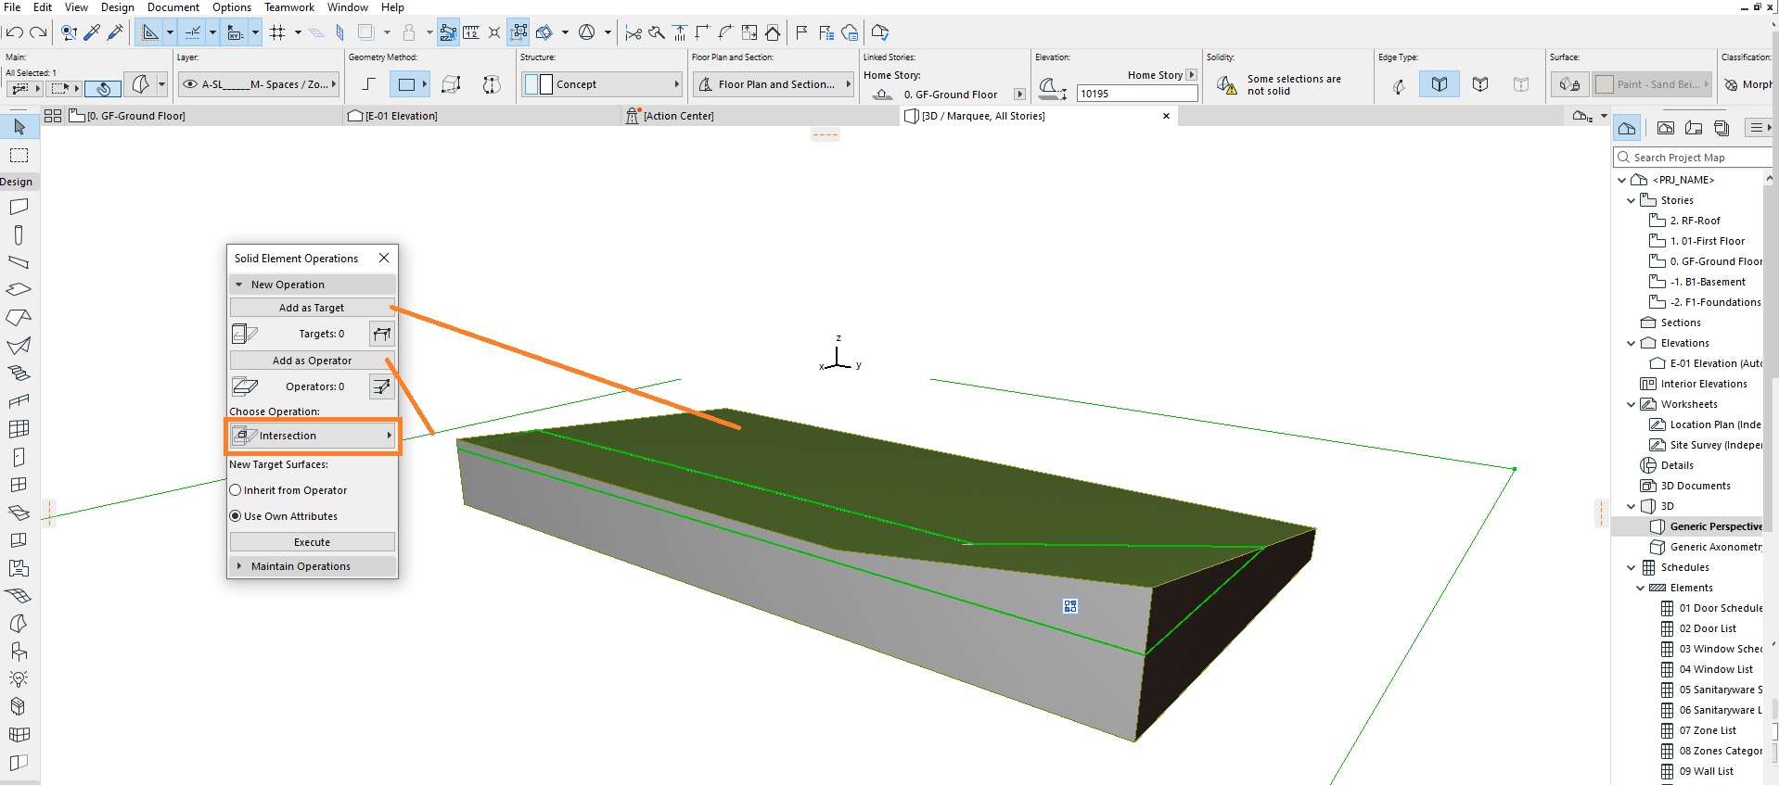Toggle the Guide Lines button in toolbar
The height and width of the screenshot is (785, 1779).
(148, 32)
